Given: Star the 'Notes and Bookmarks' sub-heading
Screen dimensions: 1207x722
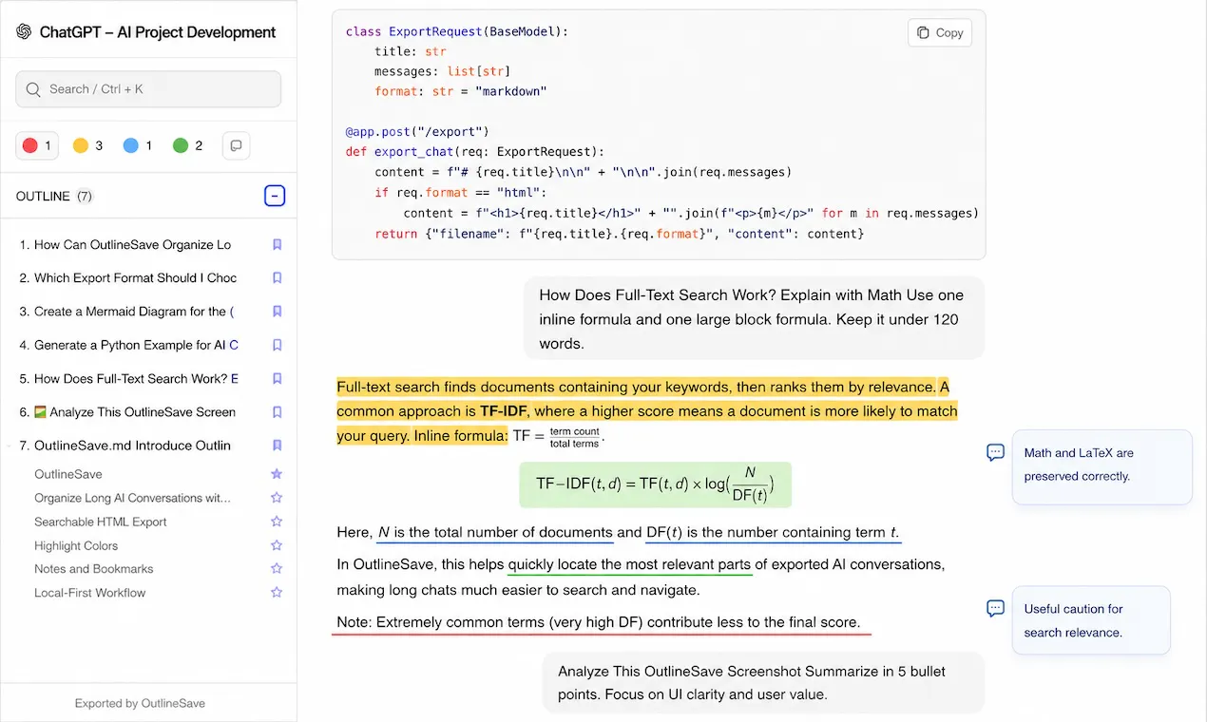Looking at the screenshot, I should [x=277, y=569].
